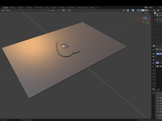Open the Modifiers wrench tab
Screen dimensions: 162x121
click(x=153, y=74)
